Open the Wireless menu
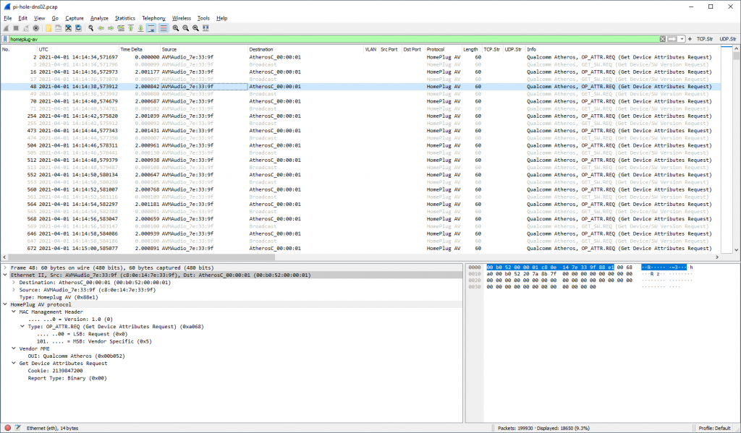Image resolution: width=741 pixels, height=433 pixels. [x=182, y=18]
